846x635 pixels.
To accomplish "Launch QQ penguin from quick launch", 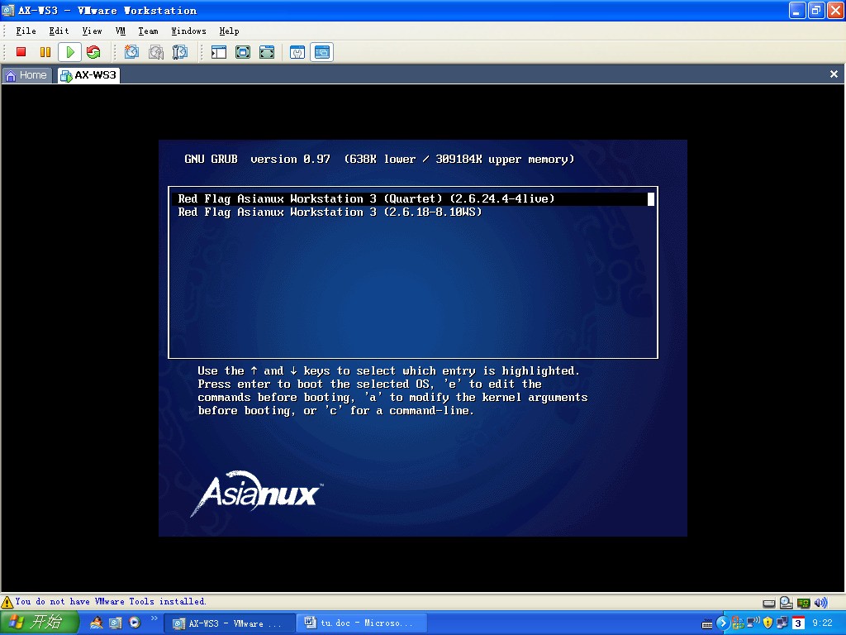I will tap(96, 623).
